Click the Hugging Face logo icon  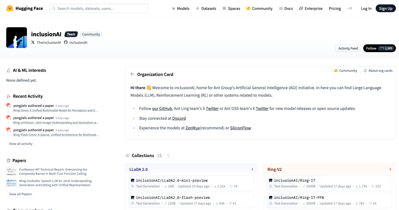click(x=10, y=8)
